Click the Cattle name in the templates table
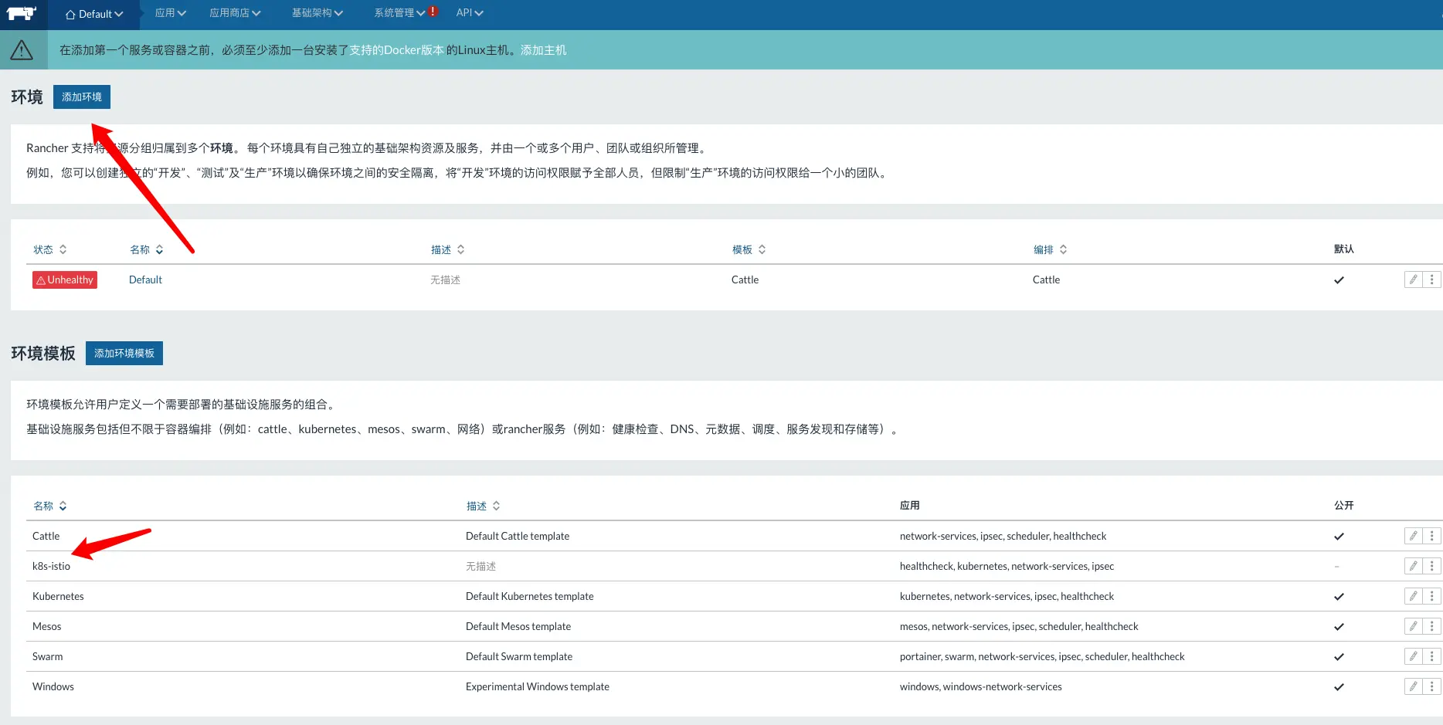The width and height of the screenshot is (1443, 725). (x=46, y=536)
